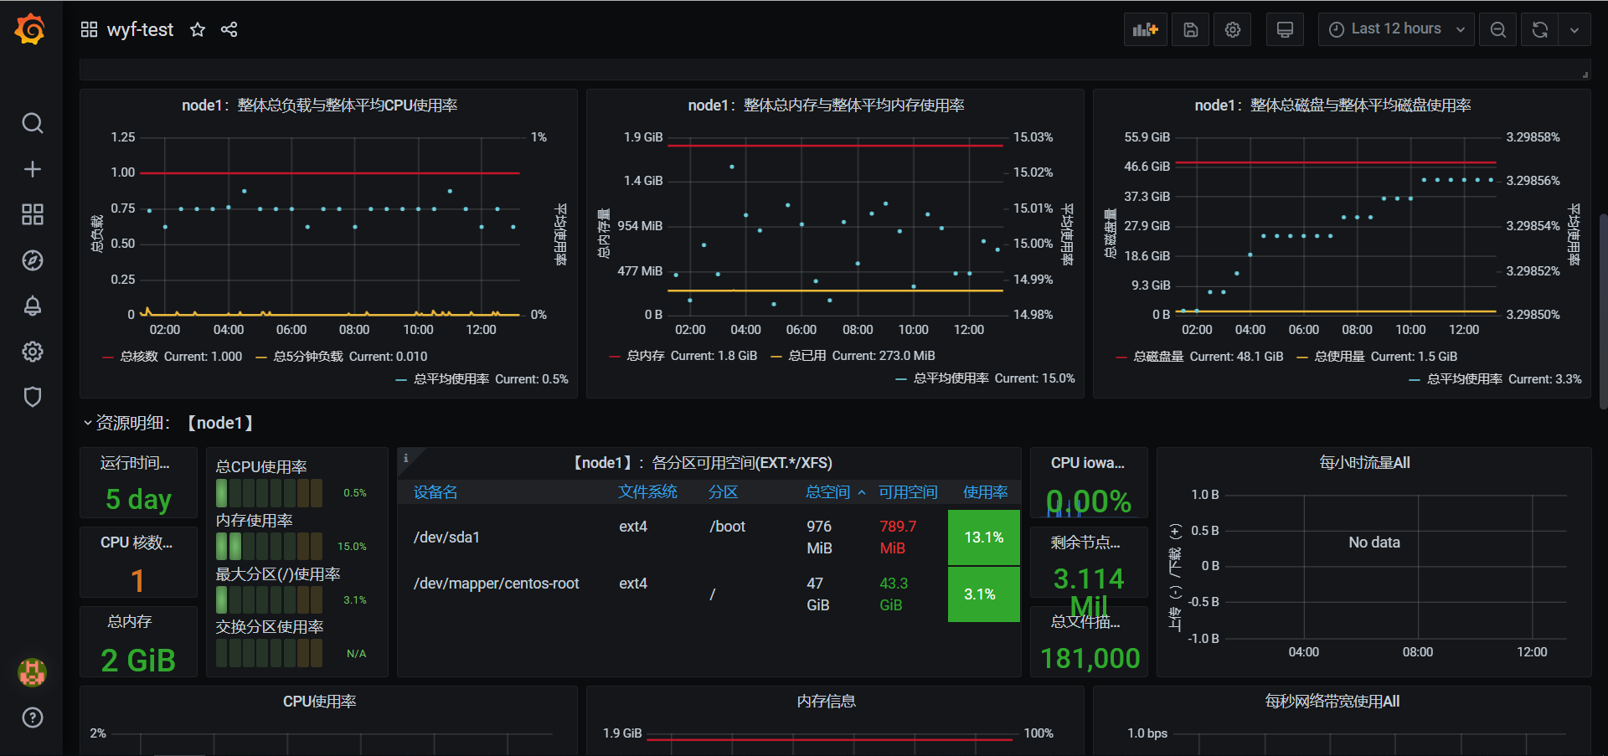Click the wyf-test dashboard title
The image size is (1608, 756).
point(140,30)
